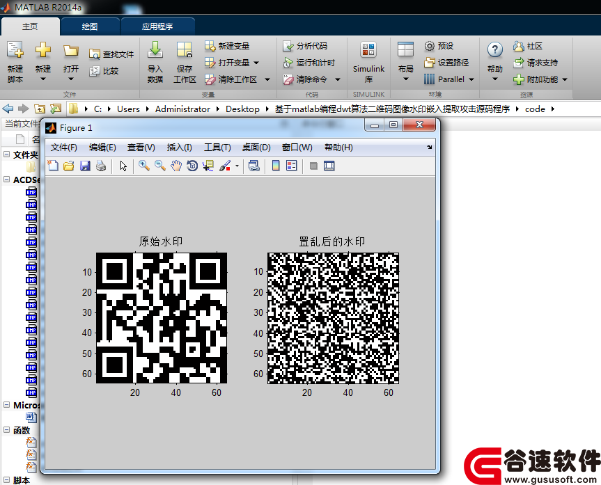The image size is (601, 485).
Task: Click New Variable (新建变量)
Action: pos(227,46)
